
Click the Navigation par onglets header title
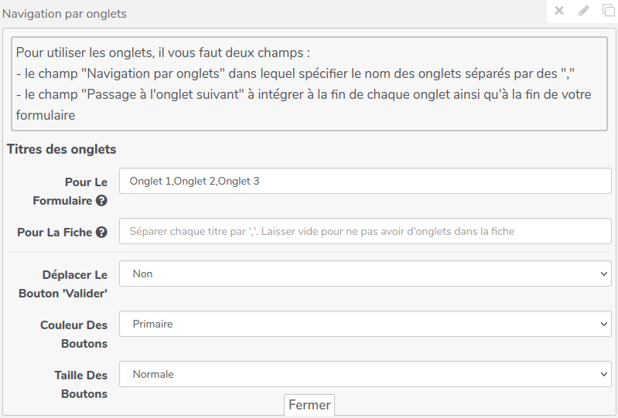click(x=65, y=14)
